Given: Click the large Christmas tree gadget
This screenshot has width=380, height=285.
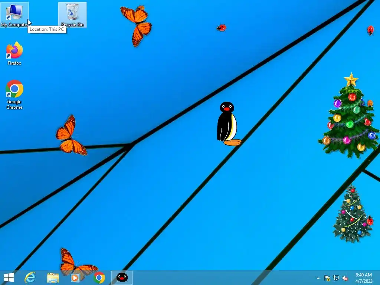Looking at the screenshot, I should click(x=349, y=116).
